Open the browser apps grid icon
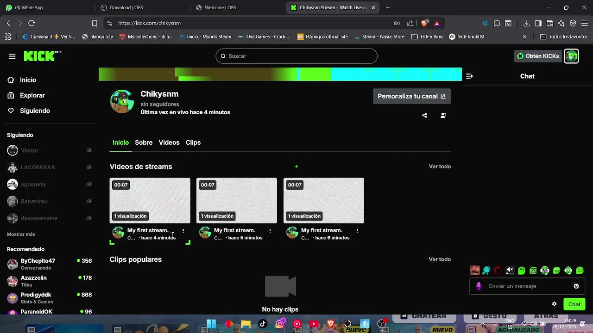The image size is (593, 333). coord(7,37)
